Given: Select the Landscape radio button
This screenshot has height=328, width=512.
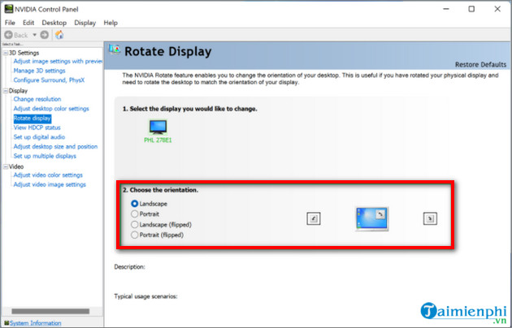Looking at the screenshot, I should coord(134,204).
